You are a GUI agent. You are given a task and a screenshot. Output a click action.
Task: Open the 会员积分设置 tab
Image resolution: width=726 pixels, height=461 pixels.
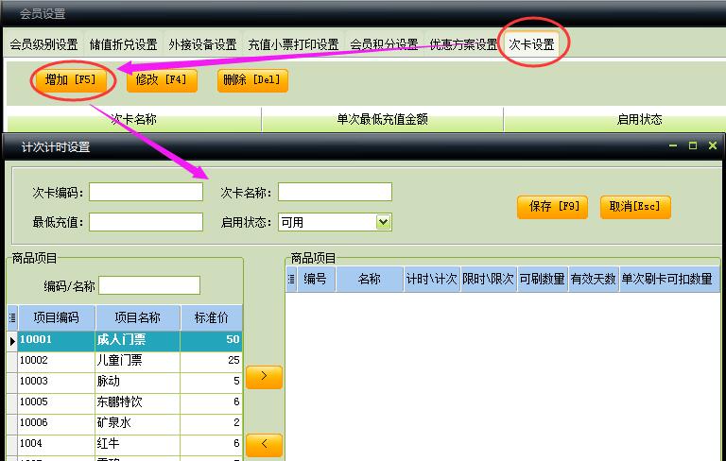coord(384,44)
